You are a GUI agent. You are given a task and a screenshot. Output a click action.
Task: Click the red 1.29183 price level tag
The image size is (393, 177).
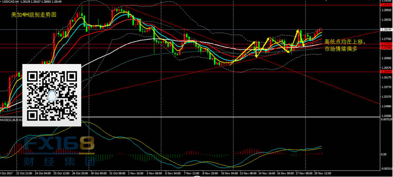tap(386, 5)
